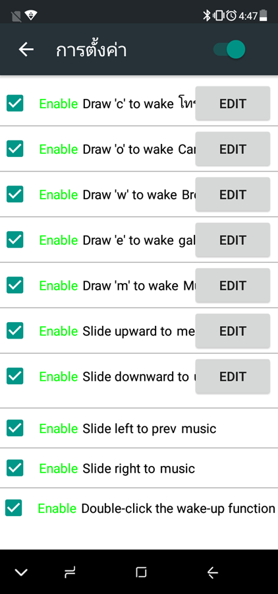This screenshot has height=594, width=278.
Task: Edit the Draw 'c' gesture action
Action: (x=233, y=104)
